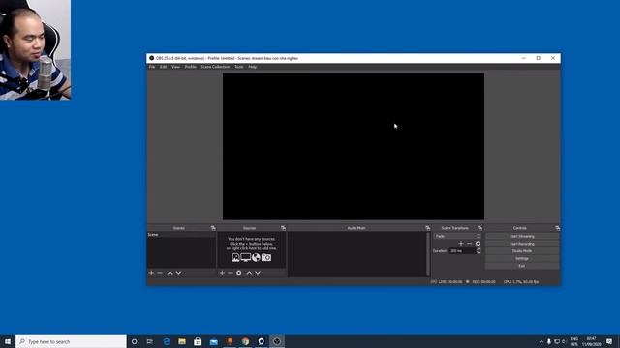
Task: Open OBS Studio from the taskbar
Action: point(277,341)
